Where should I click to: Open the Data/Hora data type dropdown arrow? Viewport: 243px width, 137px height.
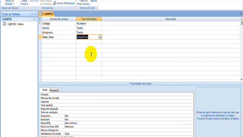(100, 37)
